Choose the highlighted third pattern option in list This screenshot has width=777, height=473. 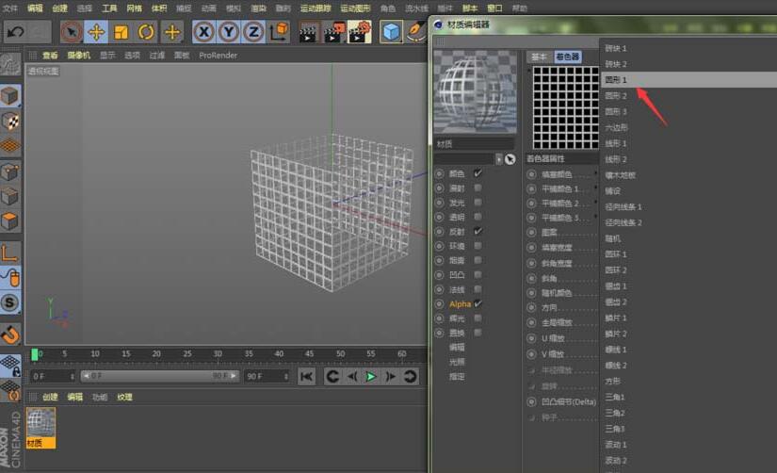point(688,79)
